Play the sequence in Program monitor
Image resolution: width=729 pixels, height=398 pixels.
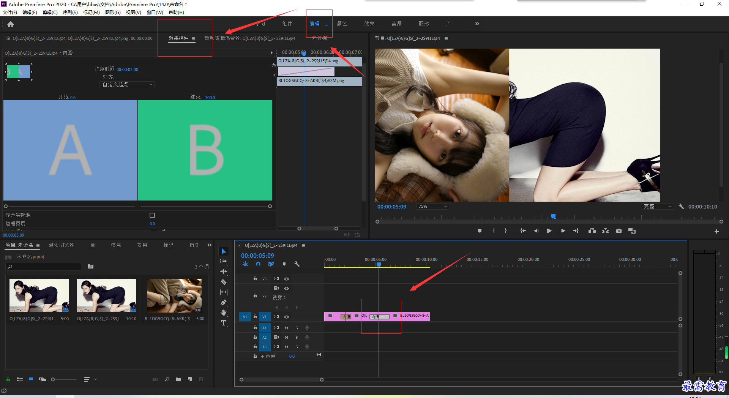pyautogui.click(x=549, y=231)
